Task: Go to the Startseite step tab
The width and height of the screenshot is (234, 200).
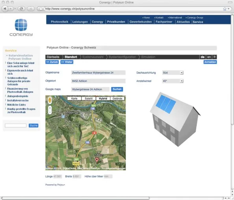Action: click(53, 57)
